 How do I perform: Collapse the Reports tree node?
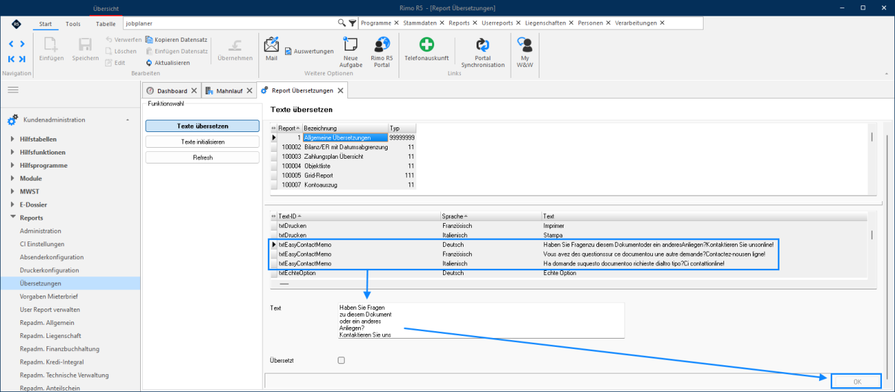click(x=13, y=218)
